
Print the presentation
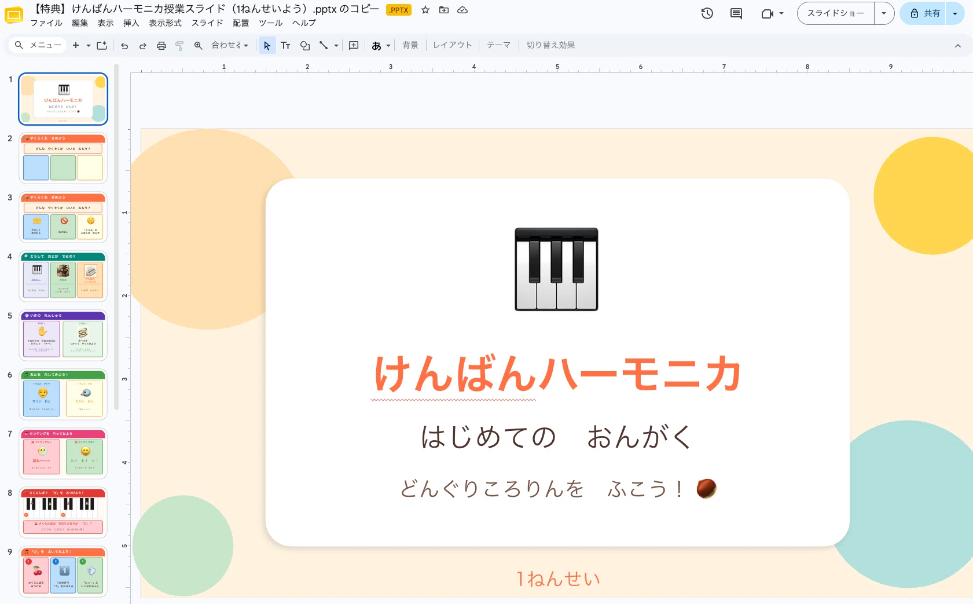(161, 45)
